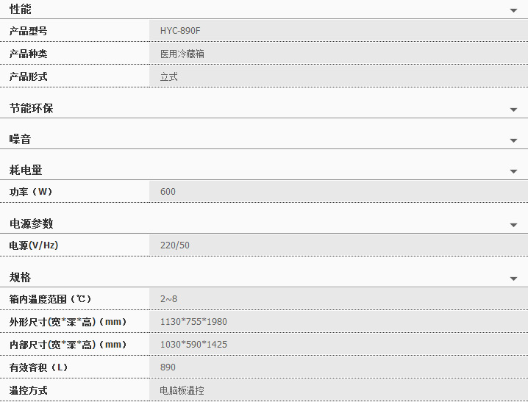Click the HYC-890F model value
Viewport: 528px width, 402px height.
click(180, 31)
